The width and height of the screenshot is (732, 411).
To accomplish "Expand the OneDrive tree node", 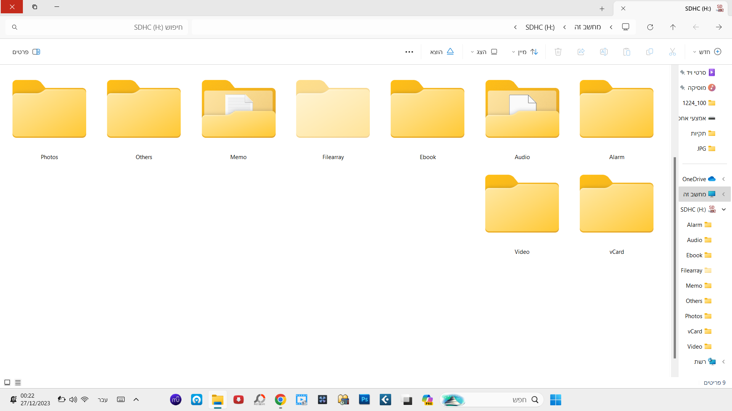I will pyautogui.click(x=723, y=179).
